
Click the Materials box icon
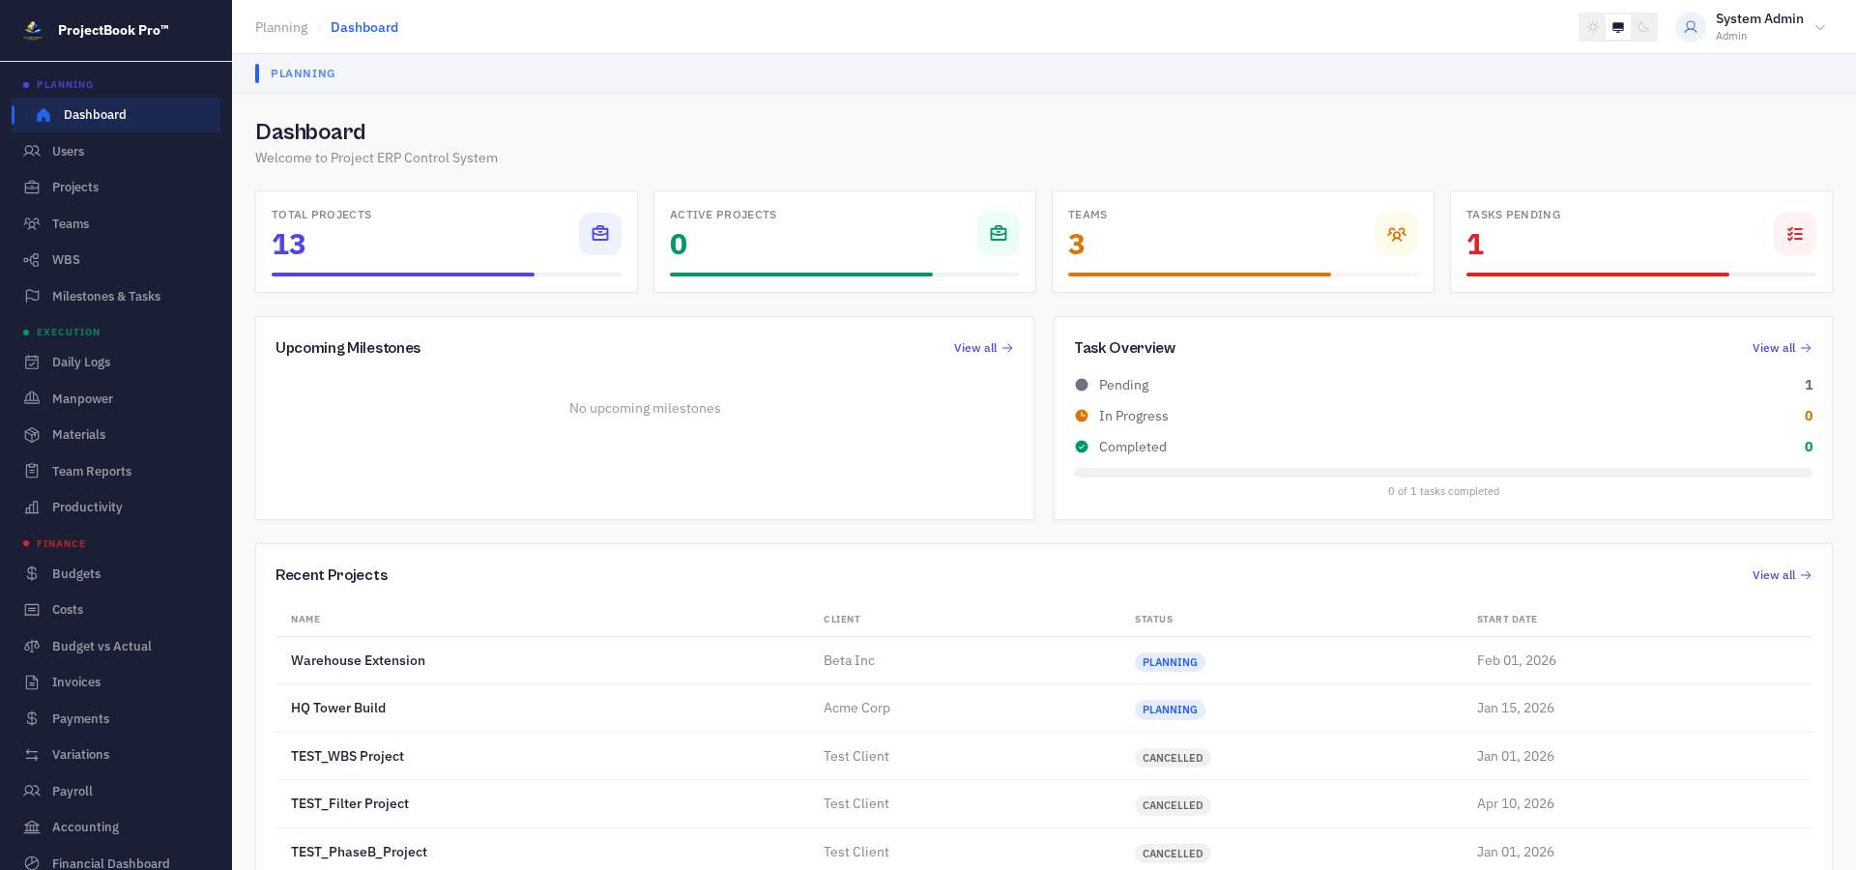pyautogui.click(x=32, y=434)
